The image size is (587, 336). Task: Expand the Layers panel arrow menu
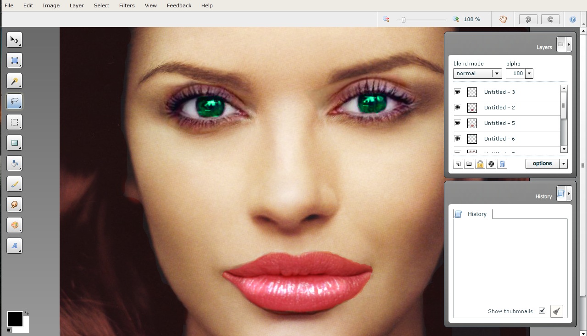click(x=569, y=44)
